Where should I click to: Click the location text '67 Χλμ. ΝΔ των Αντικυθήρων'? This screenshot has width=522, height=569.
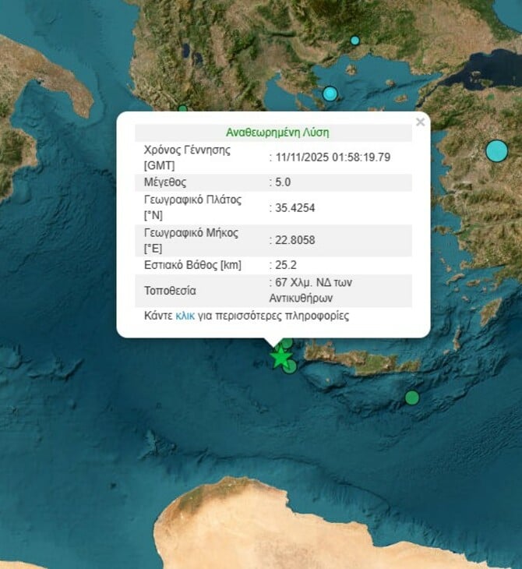pos(311,290)
